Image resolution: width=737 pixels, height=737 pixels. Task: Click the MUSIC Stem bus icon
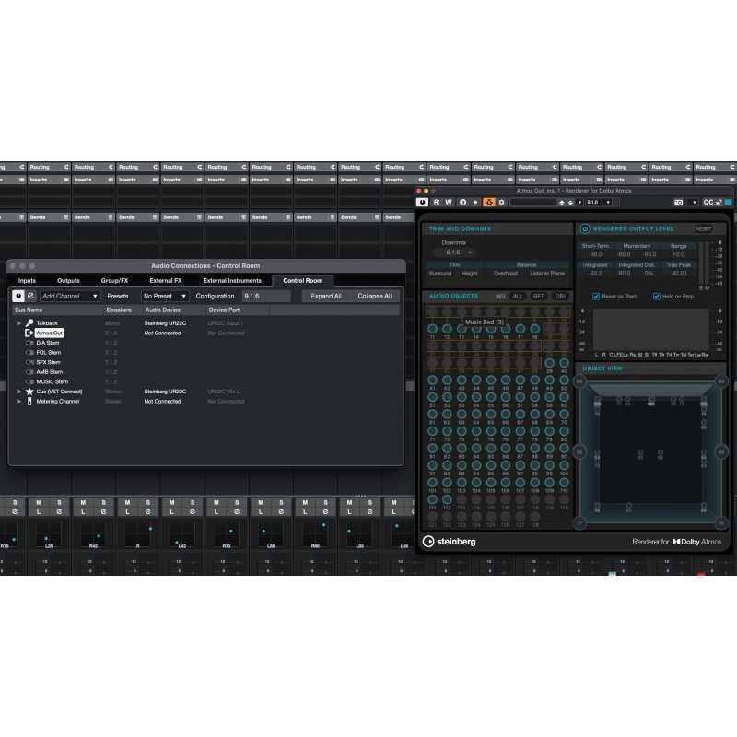coord(29,381)
